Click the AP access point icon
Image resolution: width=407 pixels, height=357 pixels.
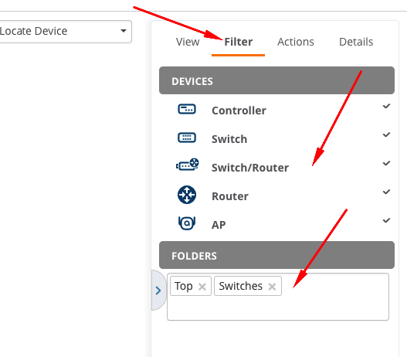[187, 223]
